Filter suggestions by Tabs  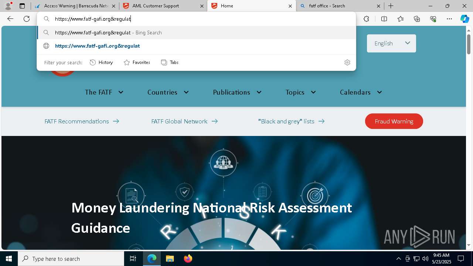coord(170,62)
